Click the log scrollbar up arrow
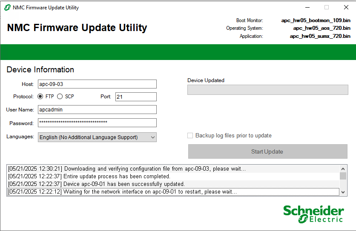This screenshot has height=231, width=356. 343,169
